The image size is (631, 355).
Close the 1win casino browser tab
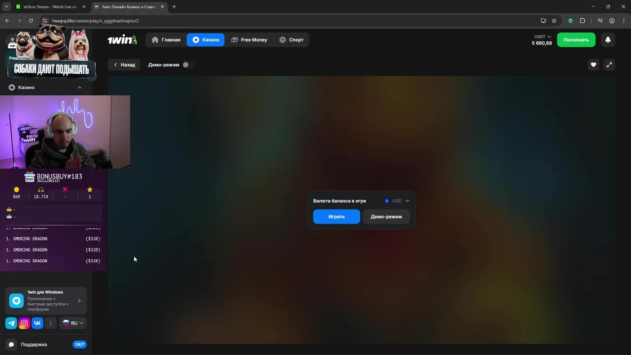pyautogui.click(x=162, y=7)
